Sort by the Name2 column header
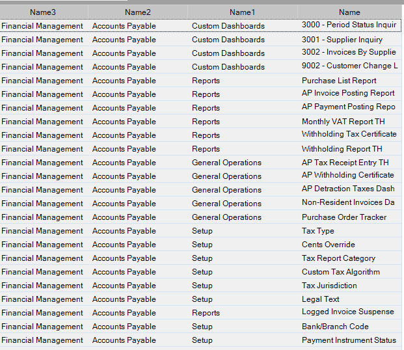The image size is (404, 350). point(137,12)
